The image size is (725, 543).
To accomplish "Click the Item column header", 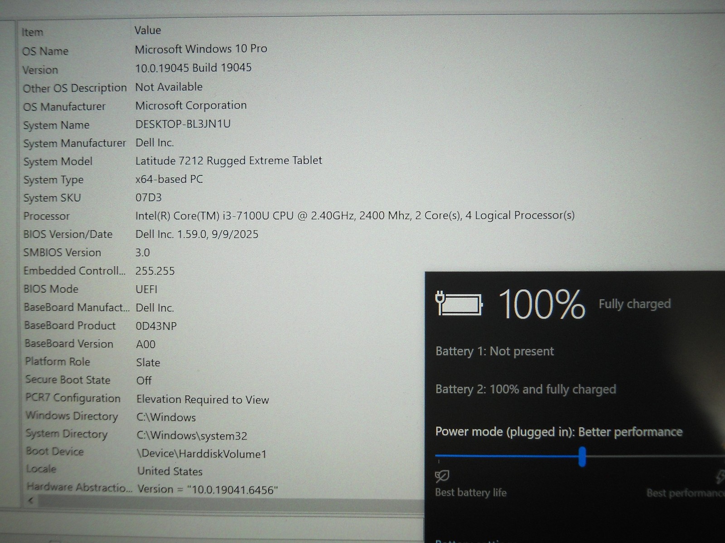I will pos(32,32).
